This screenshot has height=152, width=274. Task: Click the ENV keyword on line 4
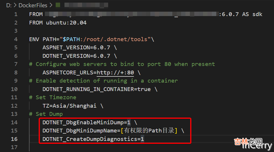[x=34, y=39]
